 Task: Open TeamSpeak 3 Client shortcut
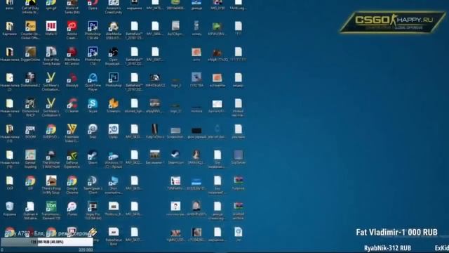93,184
